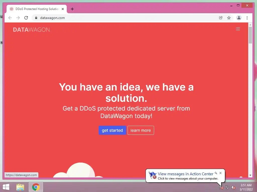This screenshot has width=257, height=192.
Task: View site info via the lock icon
Action: tap(36, 18)
